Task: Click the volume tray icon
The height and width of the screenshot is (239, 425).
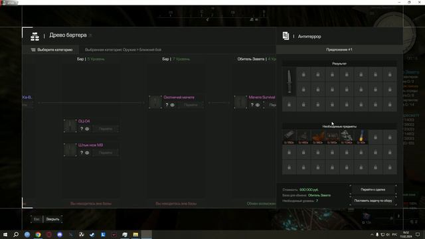Action: (x=388, y=234)
